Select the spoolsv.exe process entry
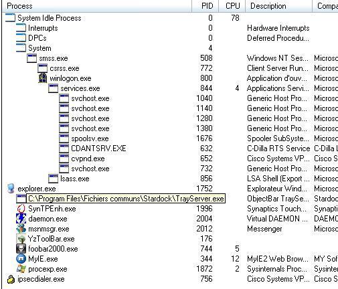This screenshot has width=338, height=289. pyautogui.click(x=90, y=138)
